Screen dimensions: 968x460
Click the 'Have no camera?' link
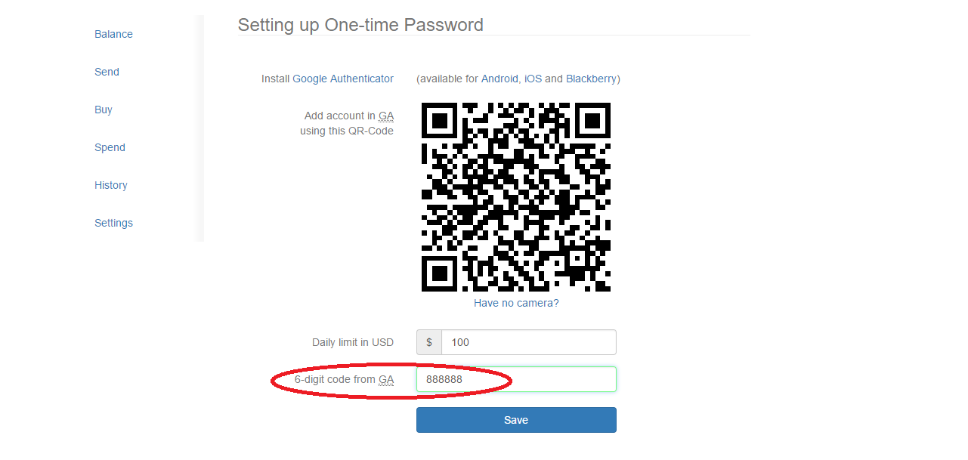coord(516,303)
